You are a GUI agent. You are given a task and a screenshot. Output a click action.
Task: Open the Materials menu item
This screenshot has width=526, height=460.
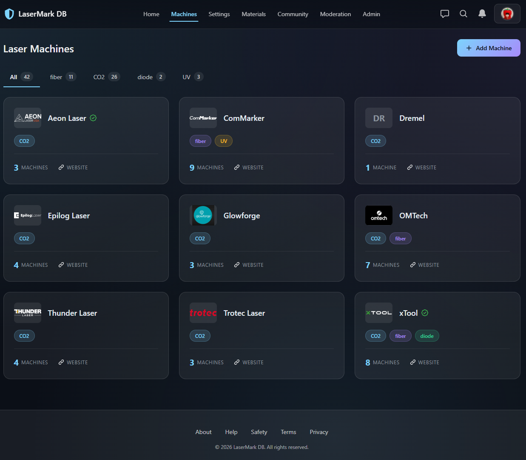pos(253,14)
